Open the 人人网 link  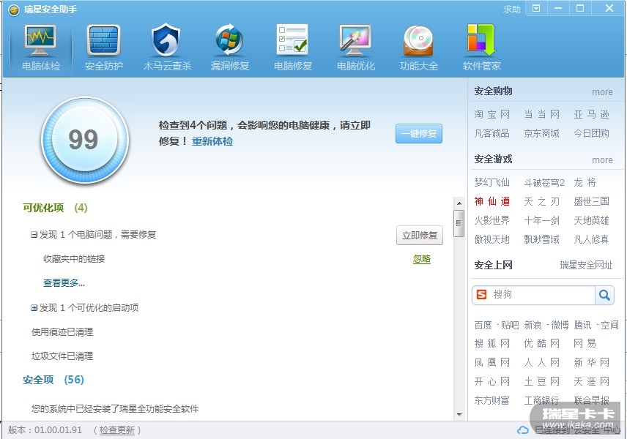tap(541, 363)
